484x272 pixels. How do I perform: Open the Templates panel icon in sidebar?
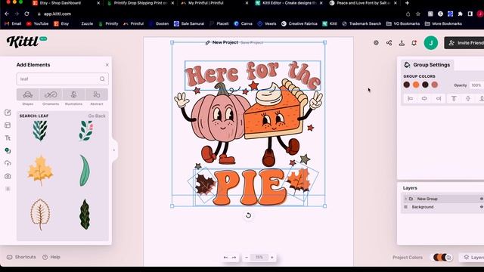pos(8,125)
